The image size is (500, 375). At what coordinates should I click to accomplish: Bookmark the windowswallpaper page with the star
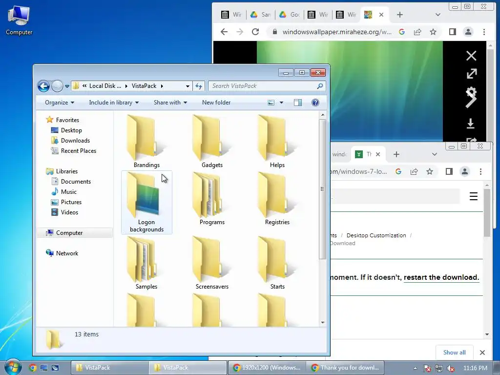click(x=433, y=32)
